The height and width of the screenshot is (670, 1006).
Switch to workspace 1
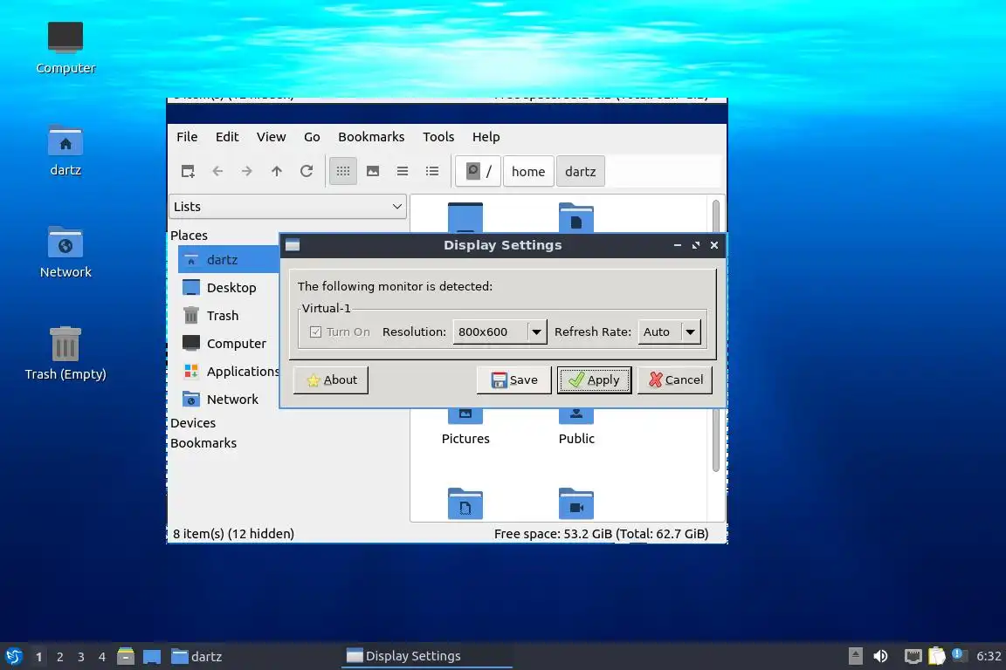click(x=39, y=657)
